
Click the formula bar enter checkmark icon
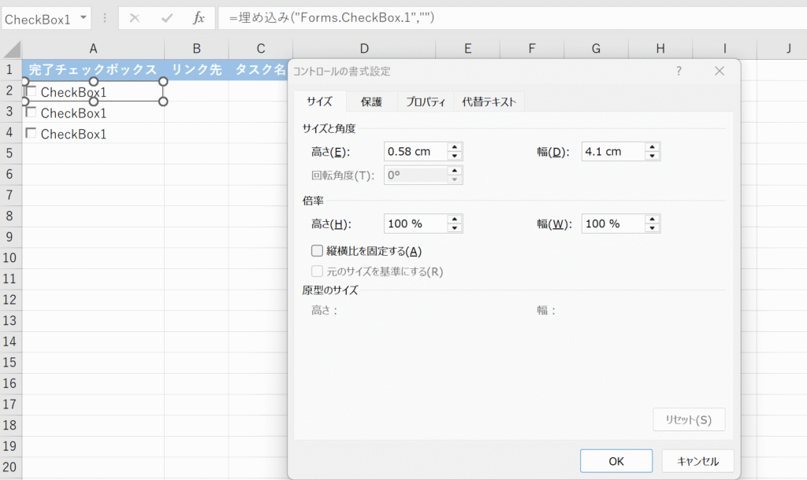pos(166,18)
